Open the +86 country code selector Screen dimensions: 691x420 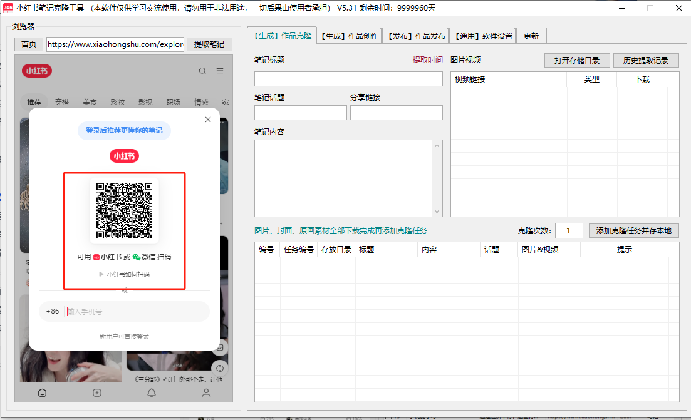coord(53,311)
